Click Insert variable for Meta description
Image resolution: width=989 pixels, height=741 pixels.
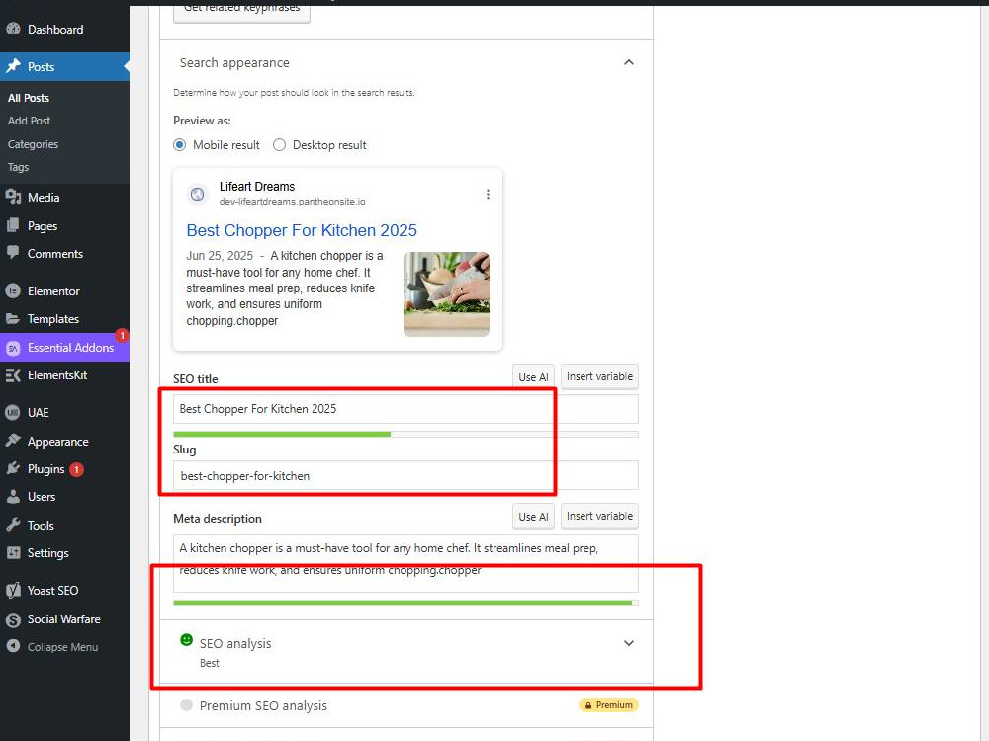tap(600, 516)
